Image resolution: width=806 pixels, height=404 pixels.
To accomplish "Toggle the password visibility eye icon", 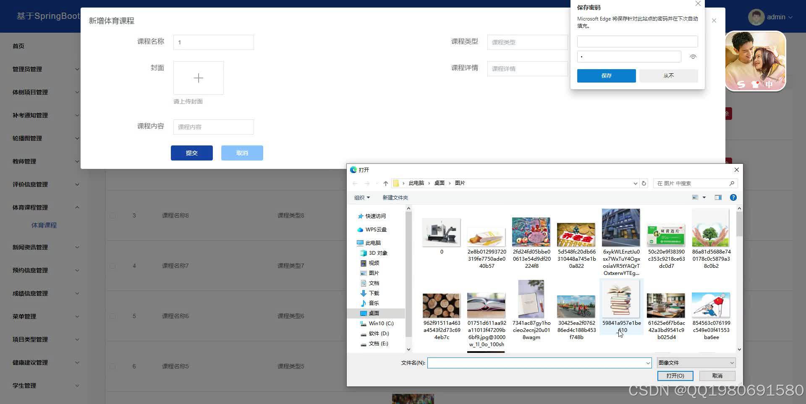I will (693, 56).
